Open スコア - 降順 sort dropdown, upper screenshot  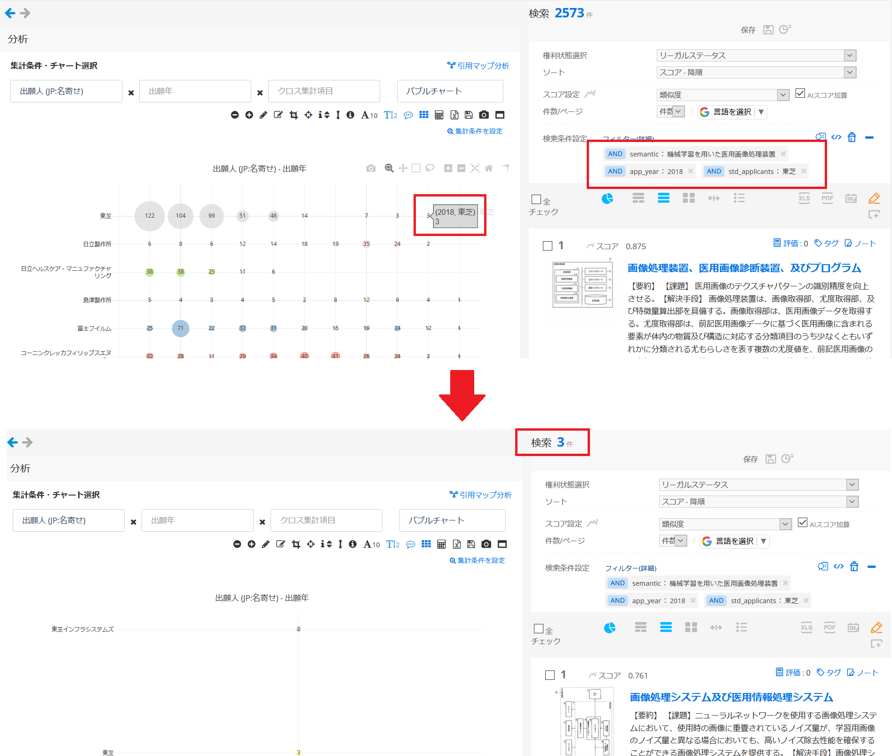coord(757,72)
